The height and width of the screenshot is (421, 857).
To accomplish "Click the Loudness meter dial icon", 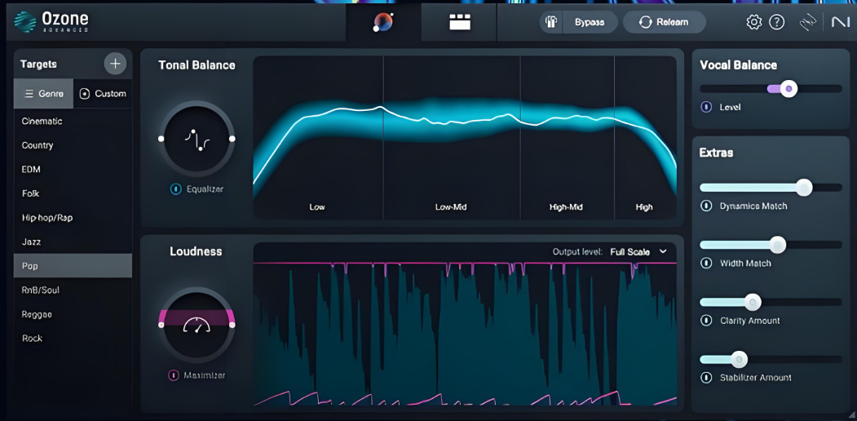I will [197, 326].
